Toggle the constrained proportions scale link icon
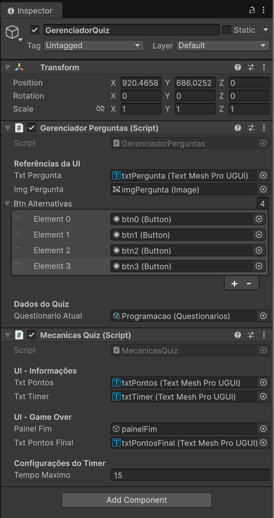 click(100, 109)
